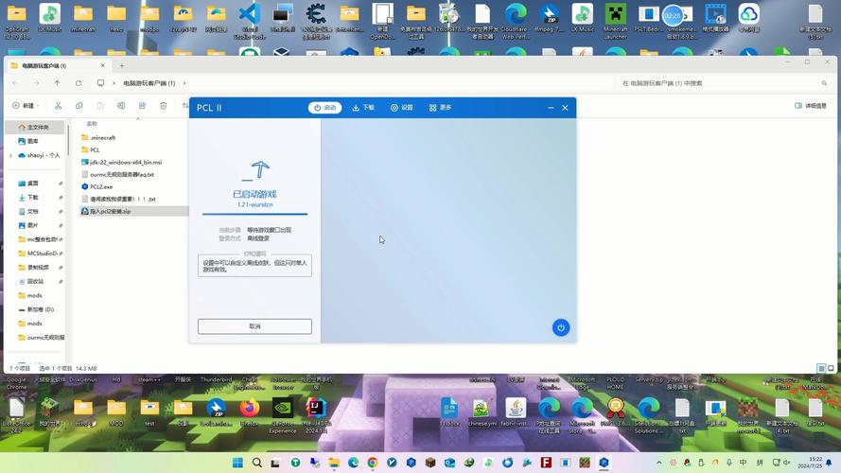Go up one folder level in Explorer
Image resolution: width=841 pixels, height=473 pixels.
click(x=58, y=83)
